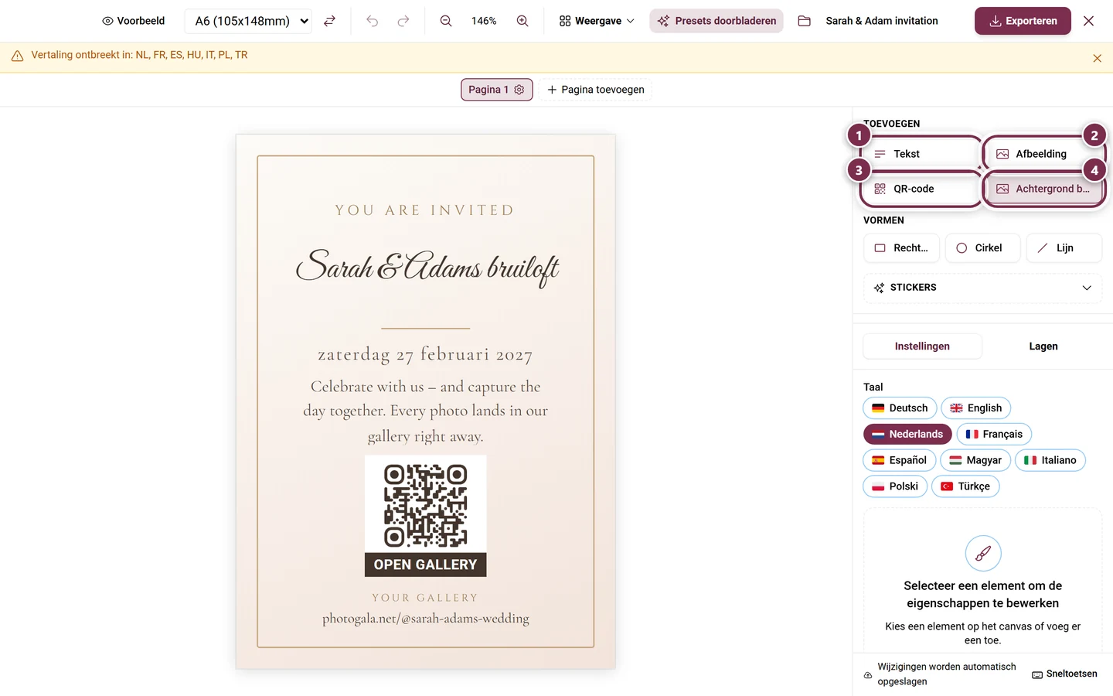The image size is (1113, 696).
Task: Expand the Stickers section
Action: coord(982,288)
